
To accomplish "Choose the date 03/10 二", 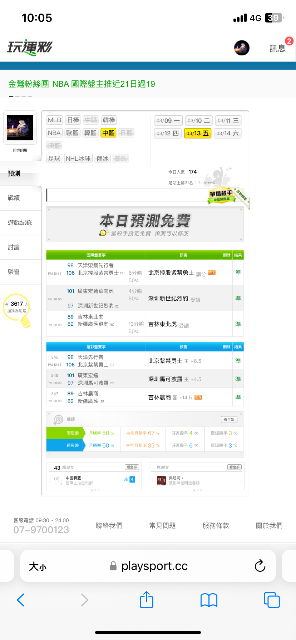I will tap(199, 121).
